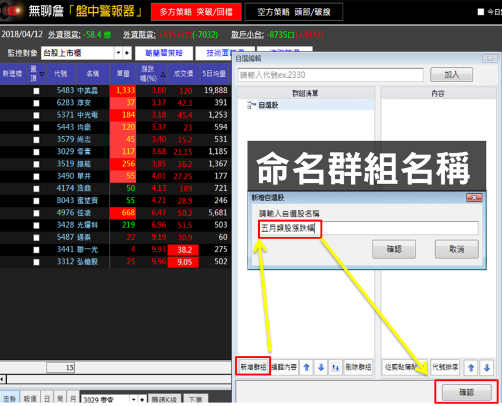Click the 下單 order button
Image resolution: width=502 pixels, height=406 pixels.
196,399
